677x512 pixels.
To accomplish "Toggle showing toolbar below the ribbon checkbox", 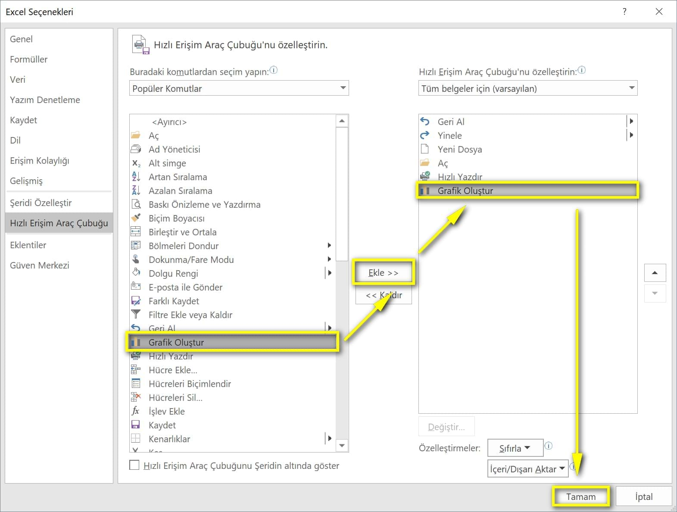I will tap(134, 465).
